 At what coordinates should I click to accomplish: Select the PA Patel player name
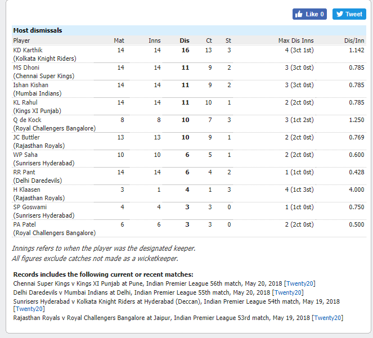pyautogui.click(x=25, y=224)
